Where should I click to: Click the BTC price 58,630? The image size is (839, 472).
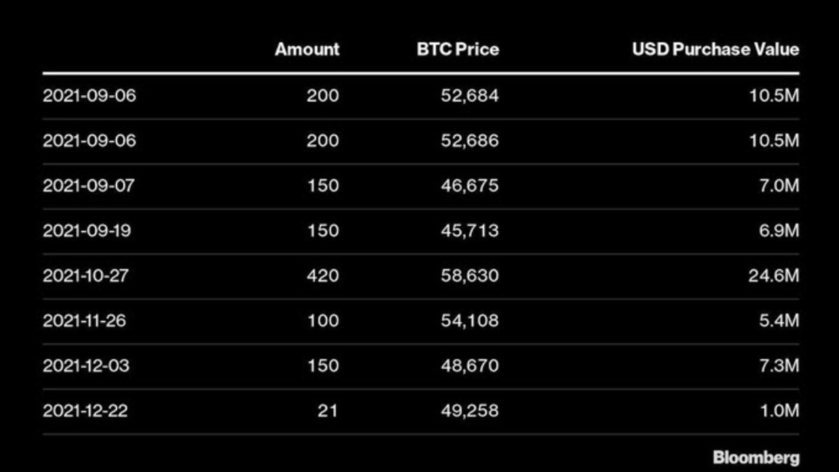coord(470,276)
